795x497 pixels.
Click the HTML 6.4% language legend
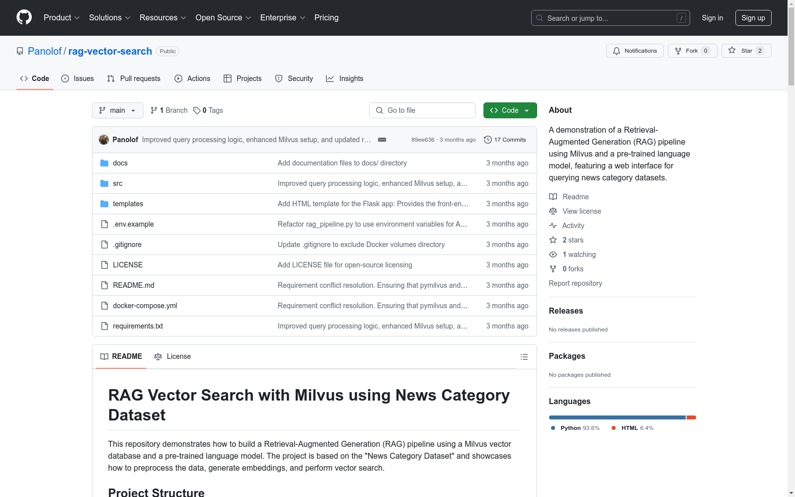coord(633,428)
